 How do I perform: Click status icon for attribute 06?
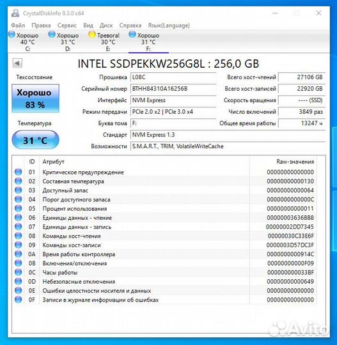(x=19, y=218)
